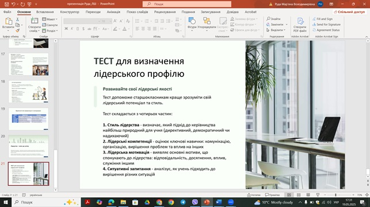Switch to Slide Sorter view
The image size is (370, 207).
tap(299, 195)
